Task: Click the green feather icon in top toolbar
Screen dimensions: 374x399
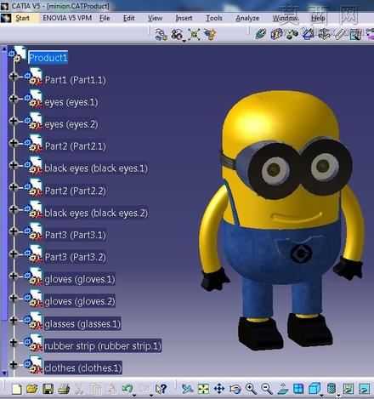Action: click(x=261, y=34)
